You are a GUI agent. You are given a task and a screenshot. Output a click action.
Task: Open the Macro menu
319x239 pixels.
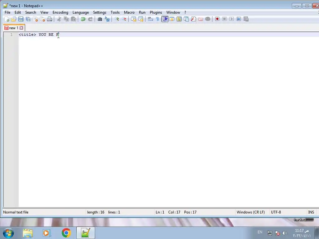click(x=129, y=12)
